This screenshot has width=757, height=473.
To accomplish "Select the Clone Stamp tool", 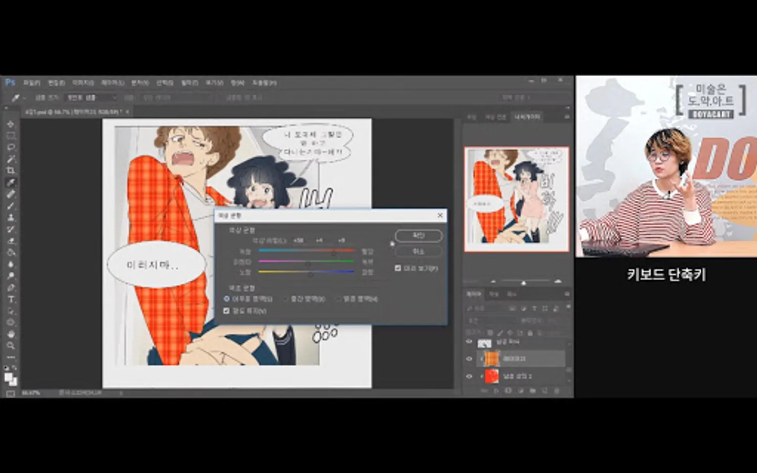I will [x=11, y=217].
